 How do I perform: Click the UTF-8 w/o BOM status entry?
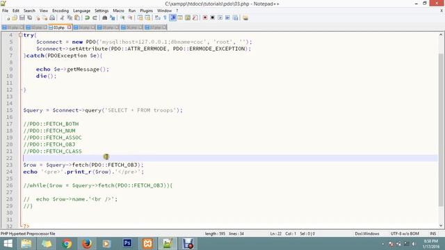(405, 233)
